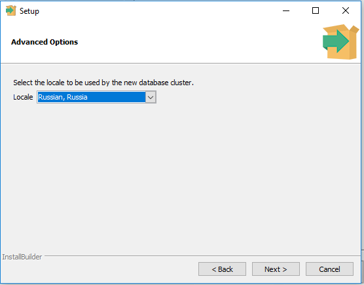Click the Setup installer icon in title bar
The height and width of the screenshot is (285, 364).
(10, 10)
